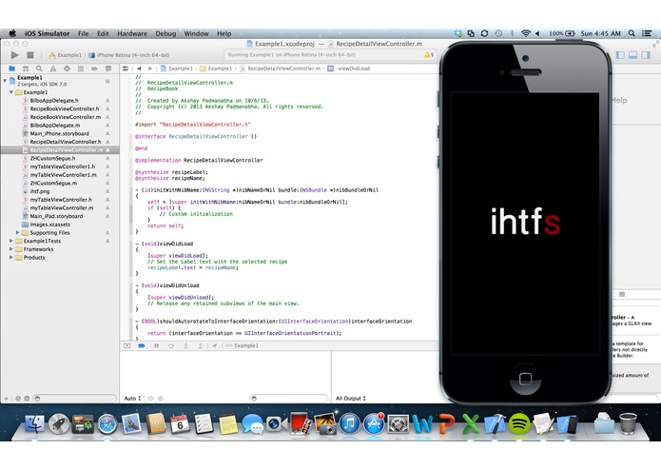
Task: Toggle source-control status filter icon
Action: [x=27, y=399]
